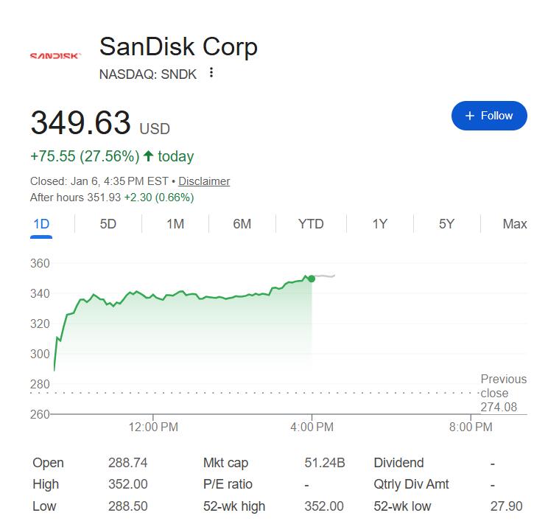Switch to the 5D time range

click(108, 224)
